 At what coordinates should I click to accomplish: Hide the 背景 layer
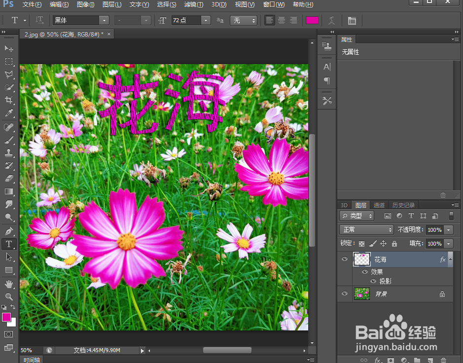tap(344, 293)
